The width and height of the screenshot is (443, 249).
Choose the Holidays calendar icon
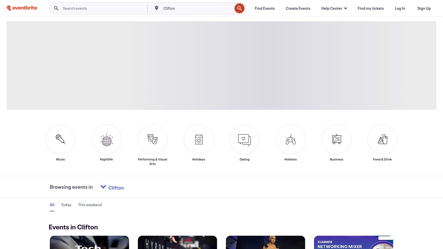199,139
